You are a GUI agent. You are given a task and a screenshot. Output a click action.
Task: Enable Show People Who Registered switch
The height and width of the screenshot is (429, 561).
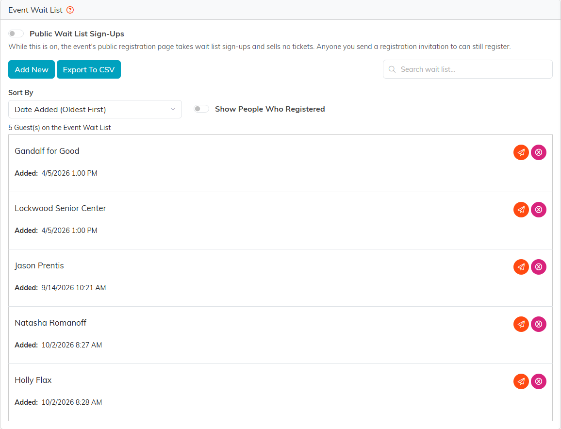click(x=201, y=109)
